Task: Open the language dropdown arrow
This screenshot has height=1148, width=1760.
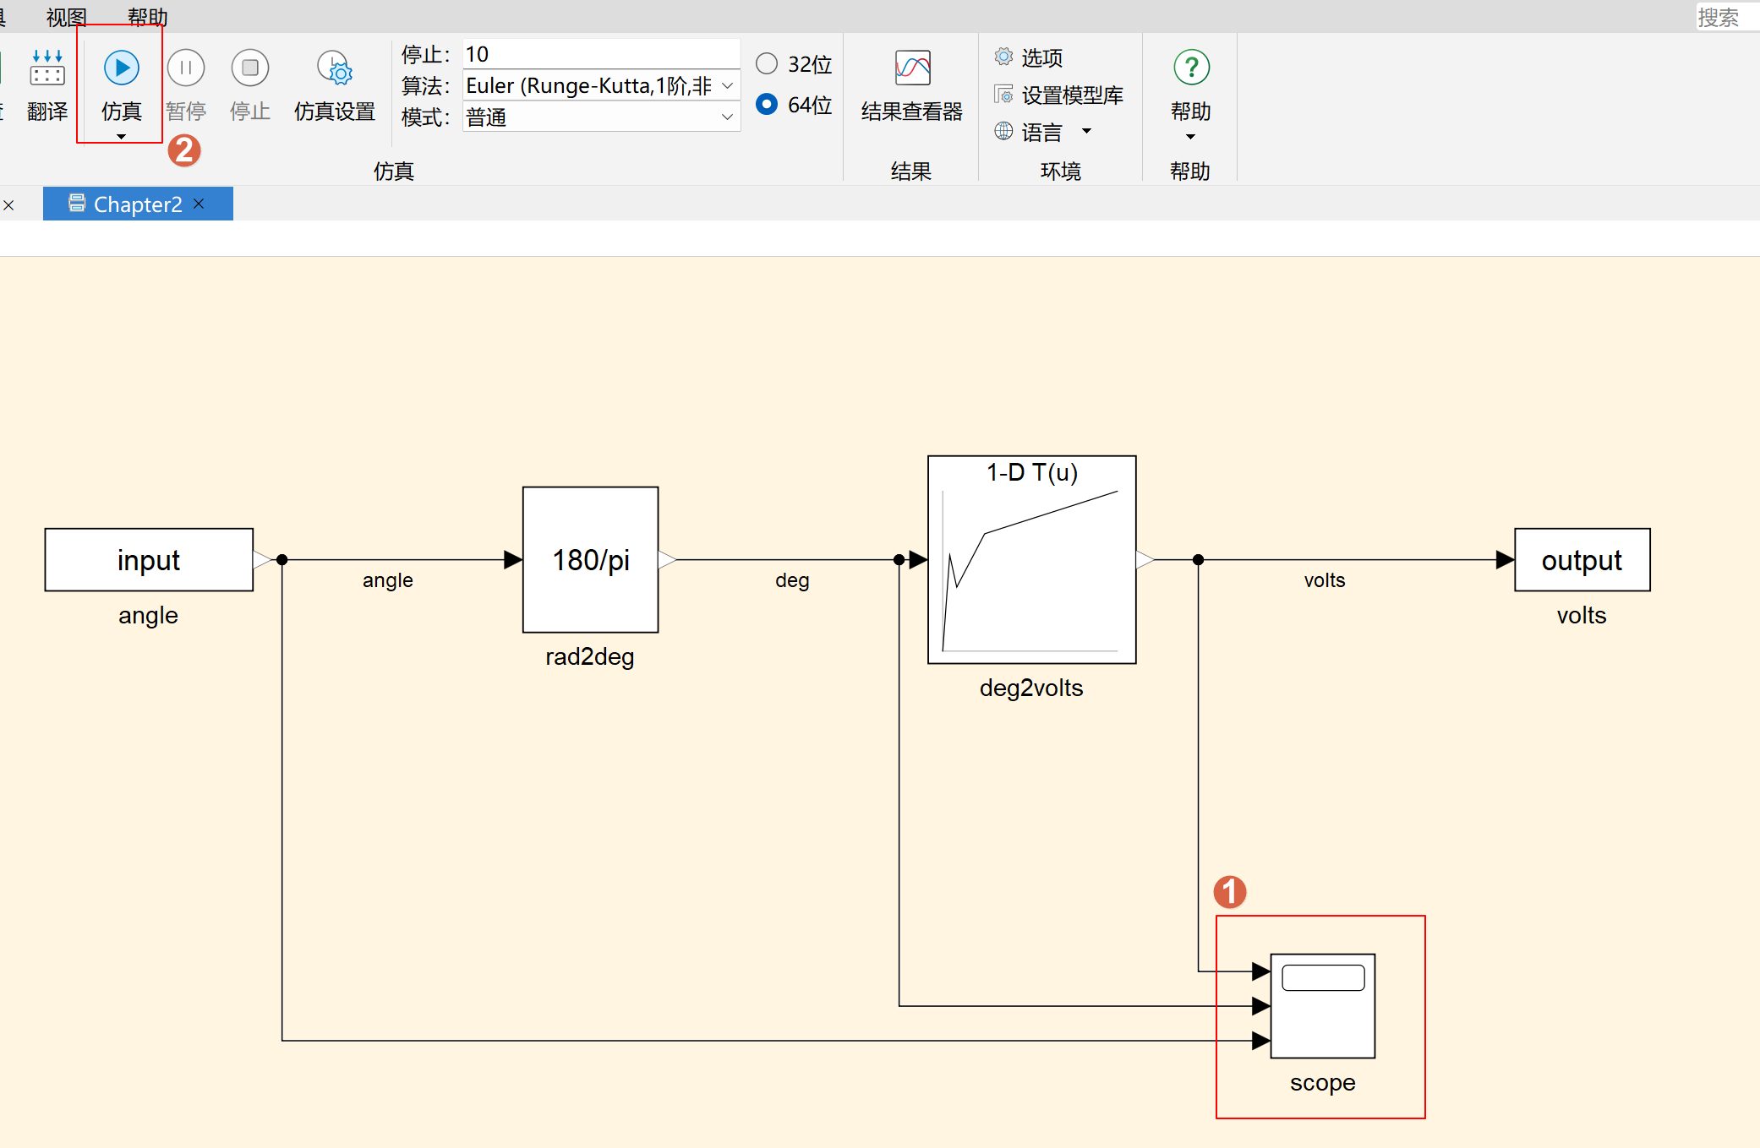Action: pyautogui.click(x=1086, y=131)
